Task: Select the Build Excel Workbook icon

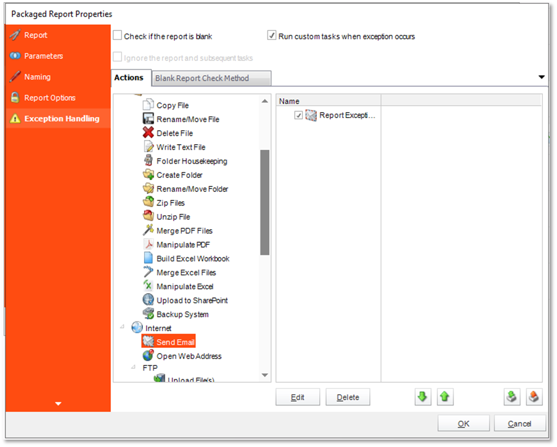Action: coord(148,258)
